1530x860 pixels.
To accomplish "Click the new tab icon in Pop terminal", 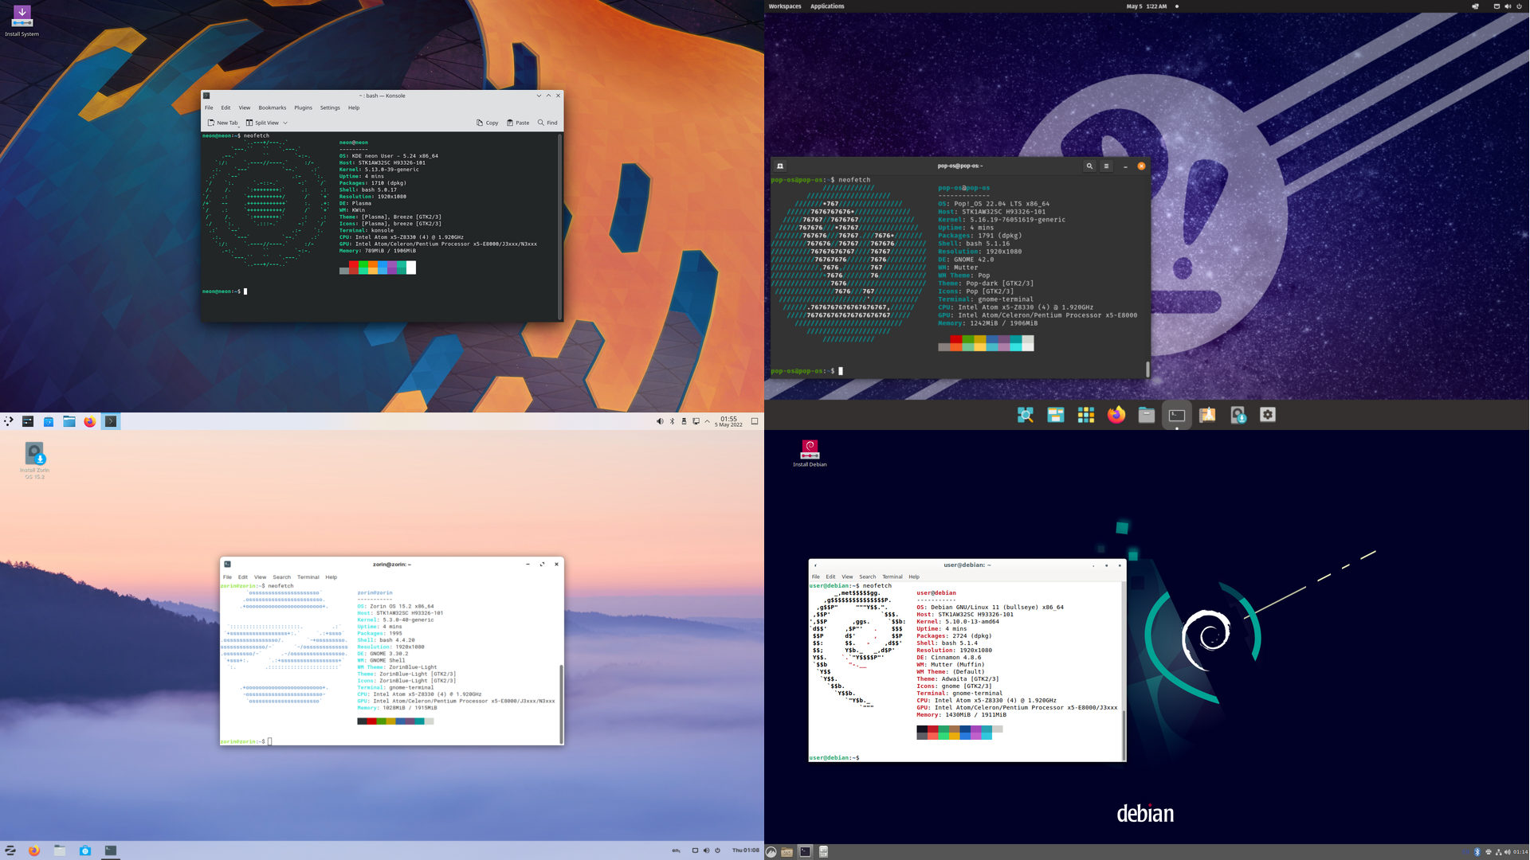I will pos(780,166).
